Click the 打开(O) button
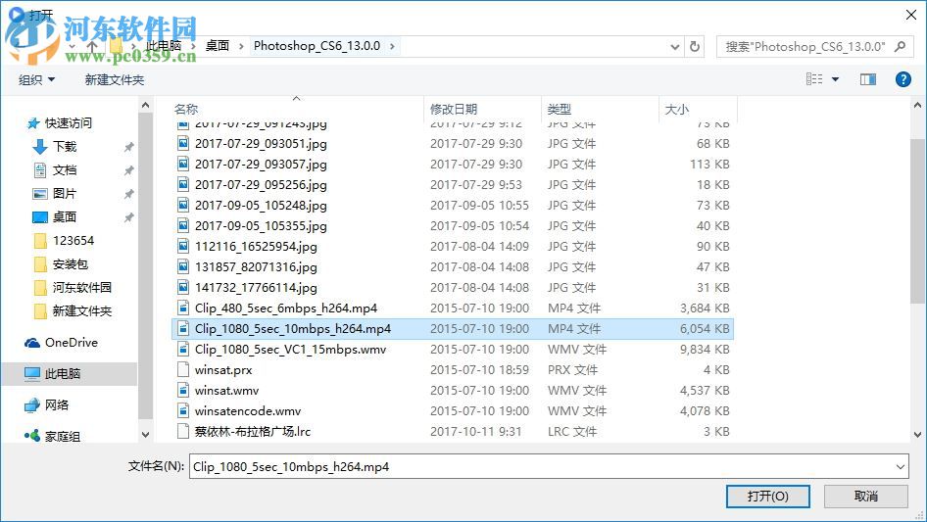927x522 pixels. coord(767,496)
